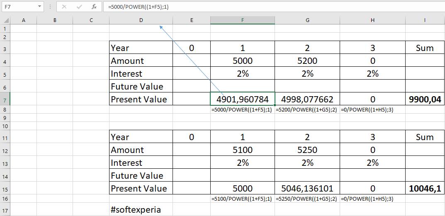Viewport: 445px width, 216px height.
Task: Select row 15 header
Action: (x=5, y=189)
